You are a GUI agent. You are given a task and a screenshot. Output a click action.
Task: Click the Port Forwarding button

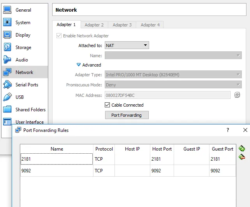[x=127, y=115]
